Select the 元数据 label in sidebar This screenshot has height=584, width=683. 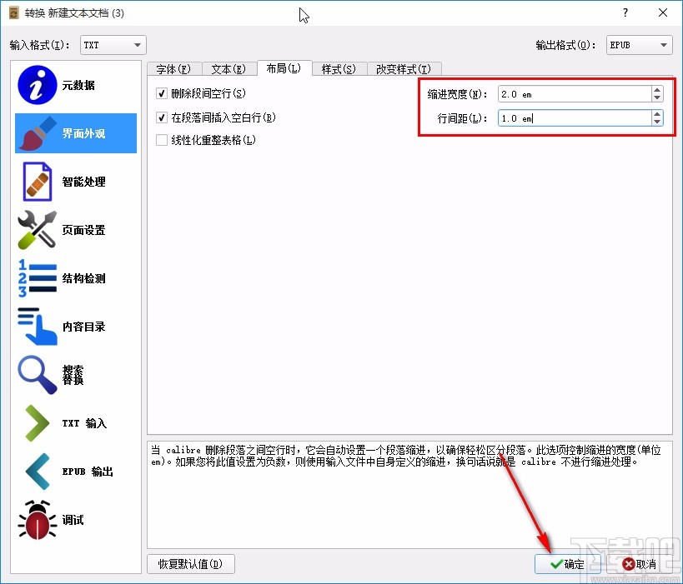tap(78, 85)
